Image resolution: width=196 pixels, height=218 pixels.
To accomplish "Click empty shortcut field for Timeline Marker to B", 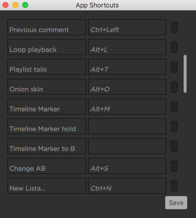I will (x=127, y=146).
